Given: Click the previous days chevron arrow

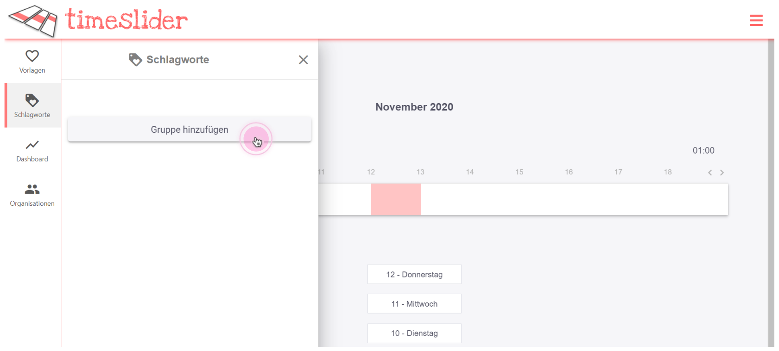Looking at the screenshot, I should click(709, 172).
